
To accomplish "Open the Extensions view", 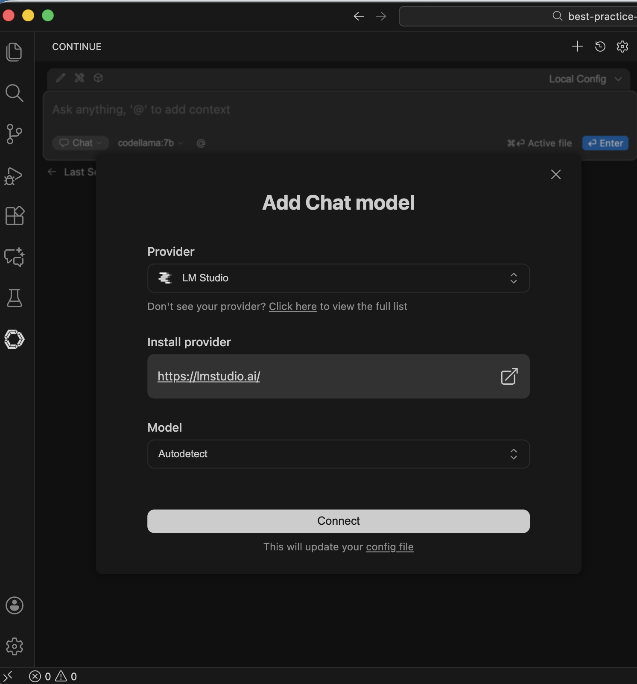I will pyautogui.click(x=15, y=216).
